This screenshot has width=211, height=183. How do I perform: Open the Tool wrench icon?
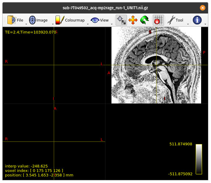click(x=171, y=20)
